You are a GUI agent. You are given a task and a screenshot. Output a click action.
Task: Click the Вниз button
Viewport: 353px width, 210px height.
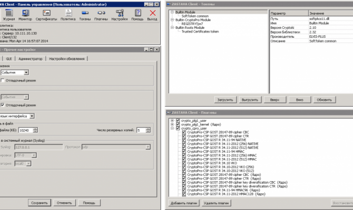point(299,100)
